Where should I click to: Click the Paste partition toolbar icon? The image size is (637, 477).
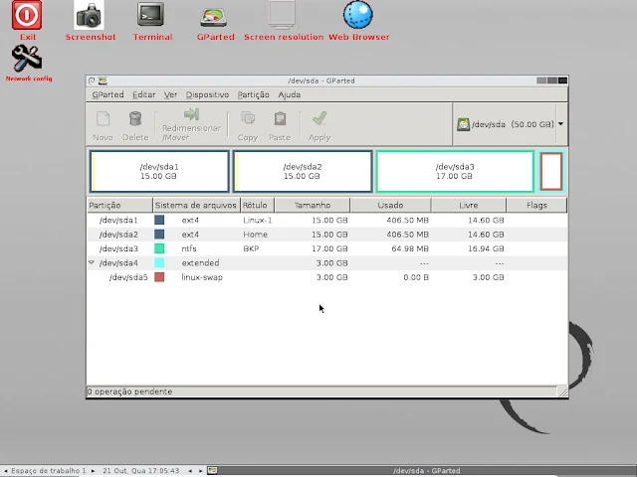[x=280, y=119]
